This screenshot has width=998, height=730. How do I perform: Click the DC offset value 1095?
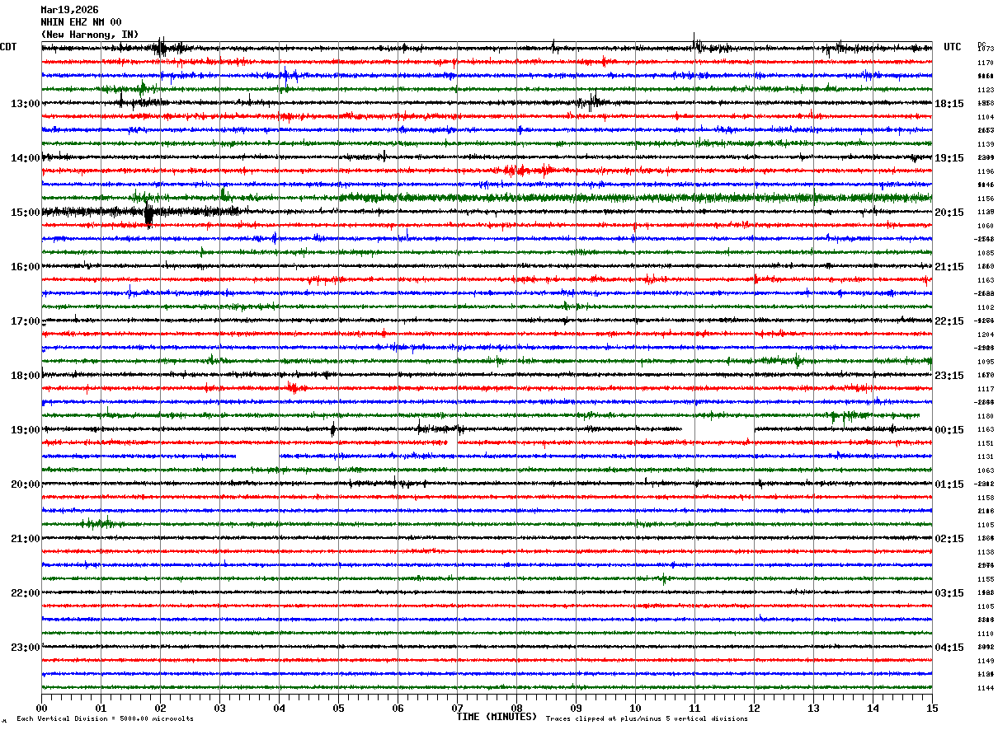(x=986, y=362)
